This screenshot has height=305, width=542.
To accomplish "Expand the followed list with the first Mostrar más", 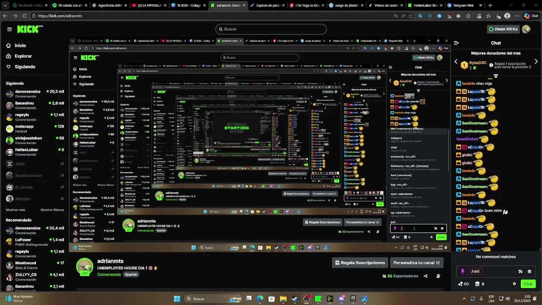I will click(x=15, y=210).
